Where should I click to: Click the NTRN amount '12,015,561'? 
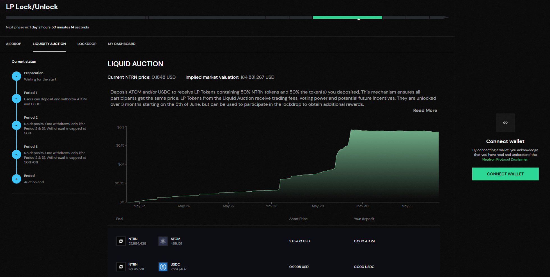(136, 269)
